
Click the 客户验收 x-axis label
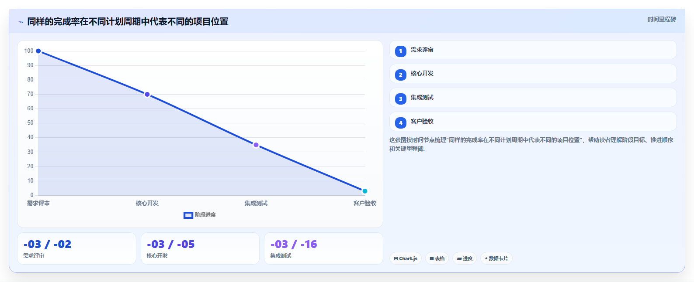pos(365,204)
